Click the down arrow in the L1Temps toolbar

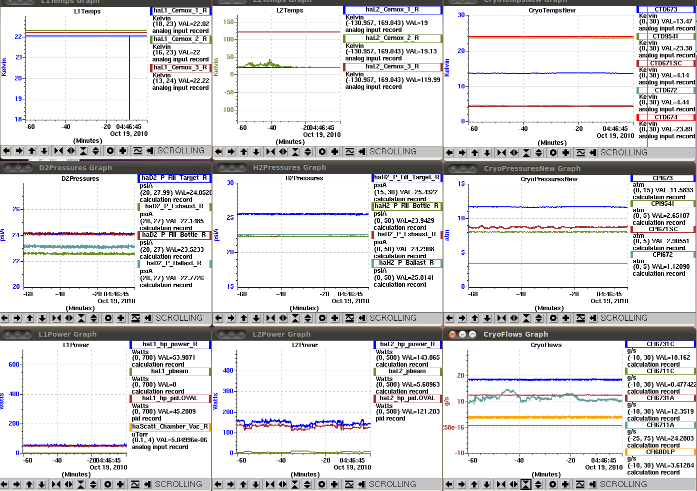click(x=44, y=151)
